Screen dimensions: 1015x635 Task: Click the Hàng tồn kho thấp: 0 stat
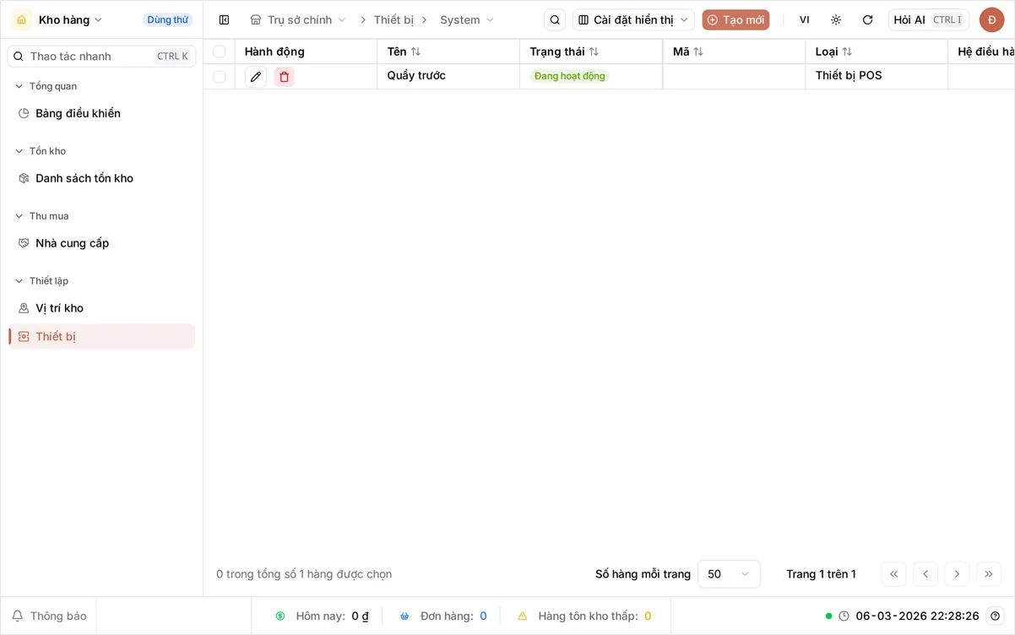[x=584, y=616]
